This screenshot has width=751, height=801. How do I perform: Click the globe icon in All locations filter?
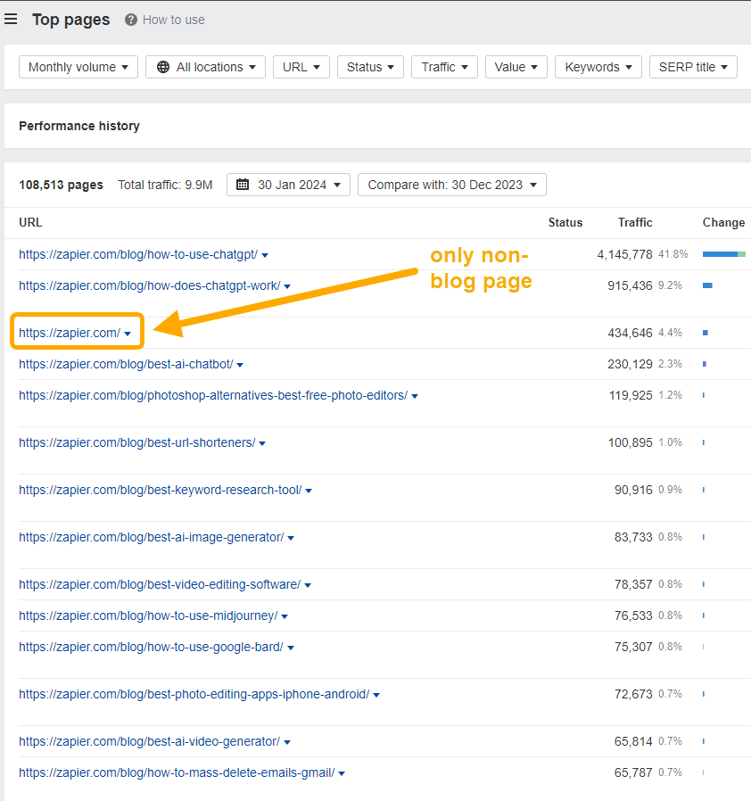coord(162,66)
